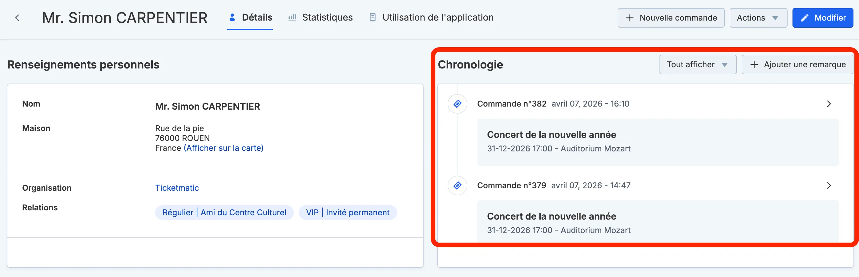
Task: Open the Tout afficher filter dropdown
Action: click(698, 64)
